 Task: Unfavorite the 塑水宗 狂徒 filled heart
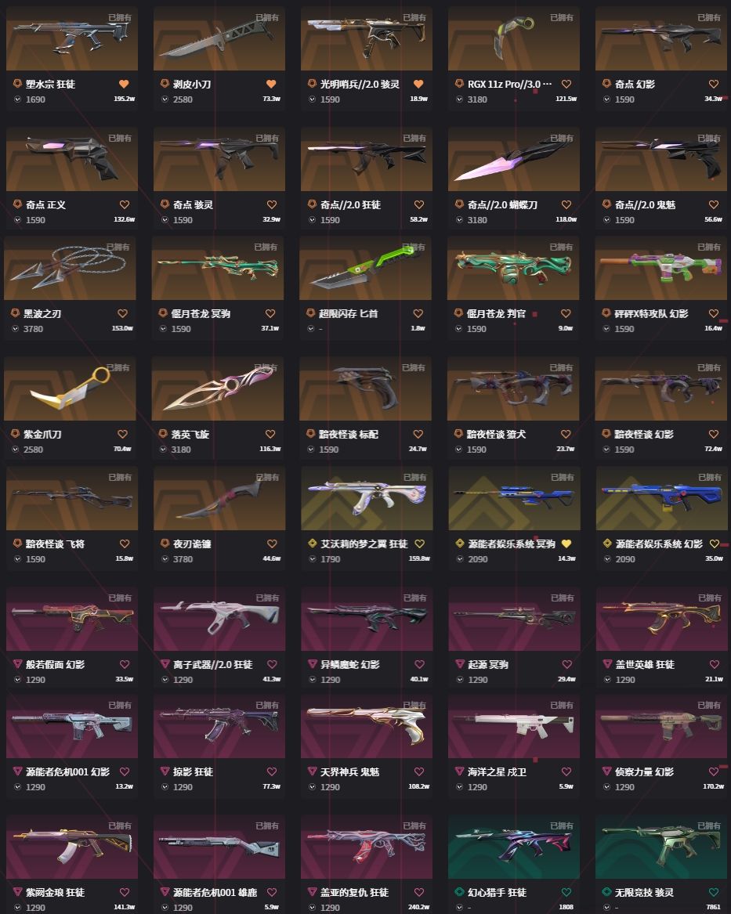pos(124,84)
